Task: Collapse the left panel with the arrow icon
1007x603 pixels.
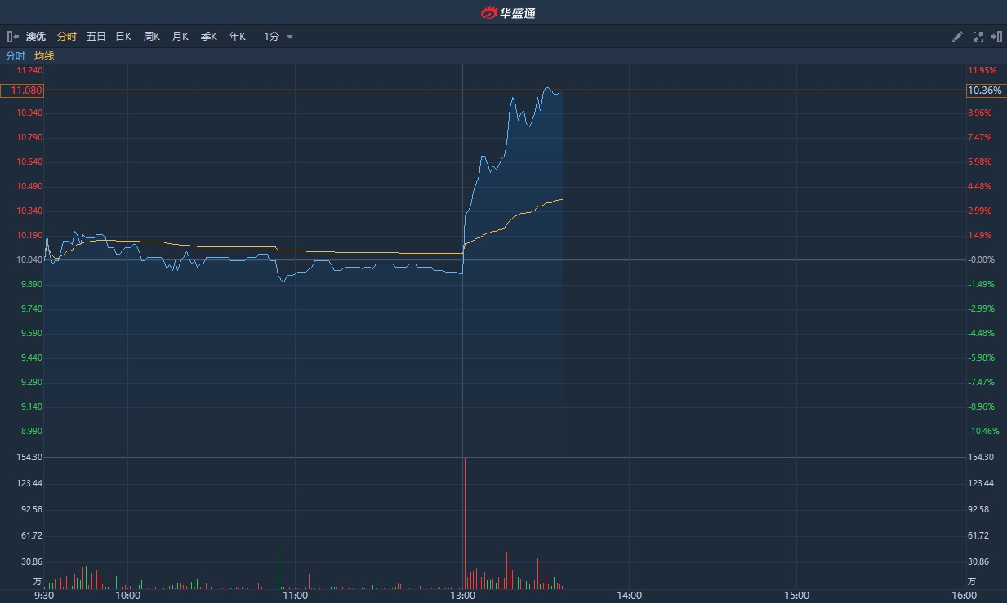Action: tap(13, 37)
